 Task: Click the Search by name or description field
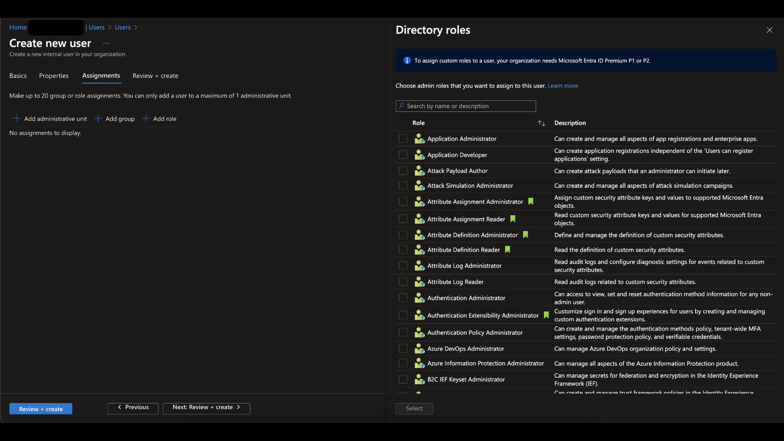pos(465,106)
